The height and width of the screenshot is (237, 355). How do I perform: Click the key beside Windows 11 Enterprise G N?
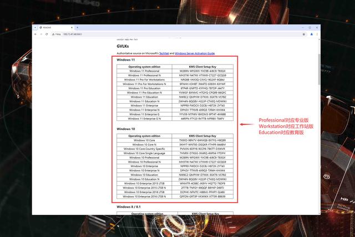click(202, 119)
